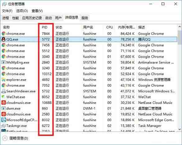
Task: Click cloudmusic.exe icon for PID 2580
Action: [3, 114]
